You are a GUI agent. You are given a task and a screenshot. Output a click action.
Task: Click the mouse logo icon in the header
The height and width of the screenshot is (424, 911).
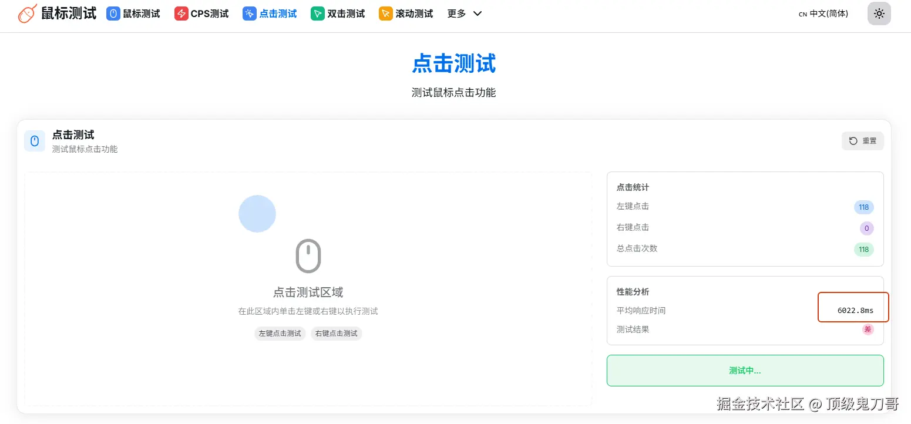[27, 13]
